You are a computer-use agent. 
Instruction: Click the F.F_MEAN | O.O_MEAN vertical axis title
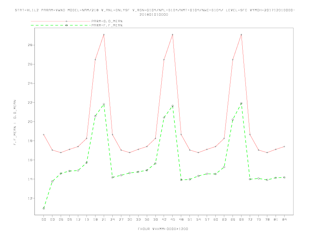point(15,123)
